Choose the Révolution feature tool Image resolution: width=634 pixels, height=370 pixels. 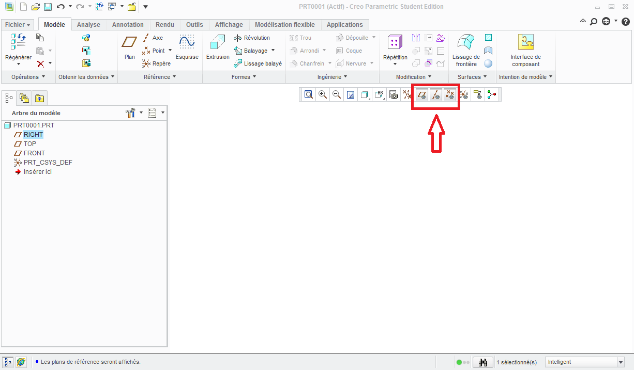point(252,38)
